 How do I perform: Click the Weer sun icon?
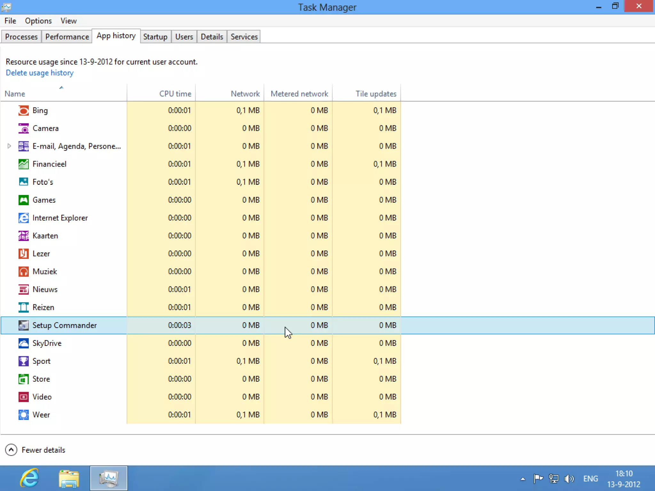click(23, 415)
